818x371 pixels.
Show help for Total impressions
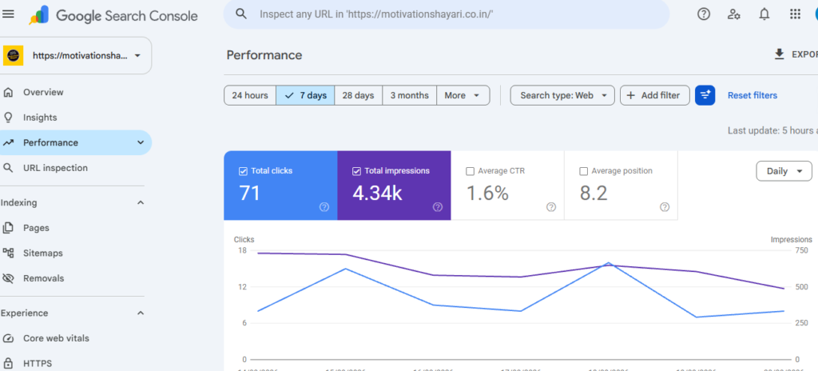[x=438, y=207]
